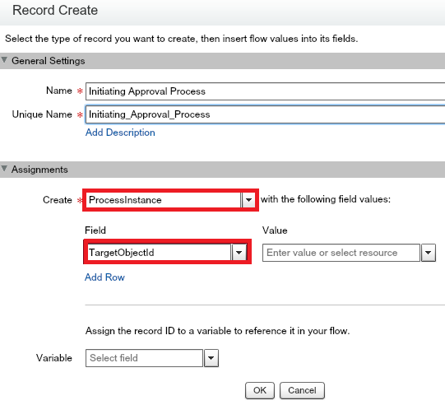Click the Assignments header text

tap(39, 170)
